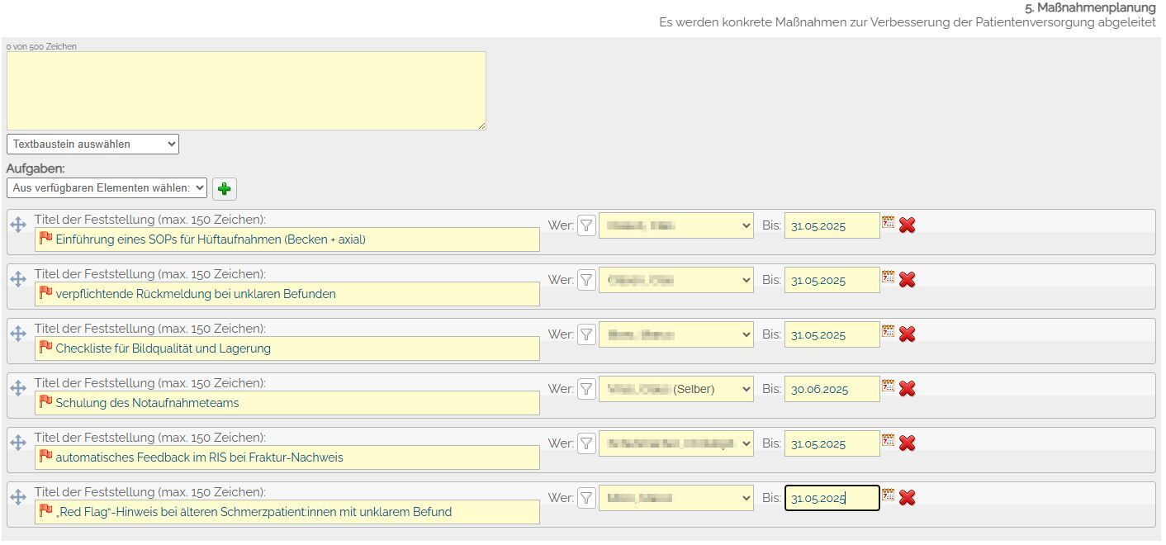1166x545 pixels.
Task: Open Wer dropdown for the SOPs Hüftaufnahmen row
Action: tap(675, 225)
